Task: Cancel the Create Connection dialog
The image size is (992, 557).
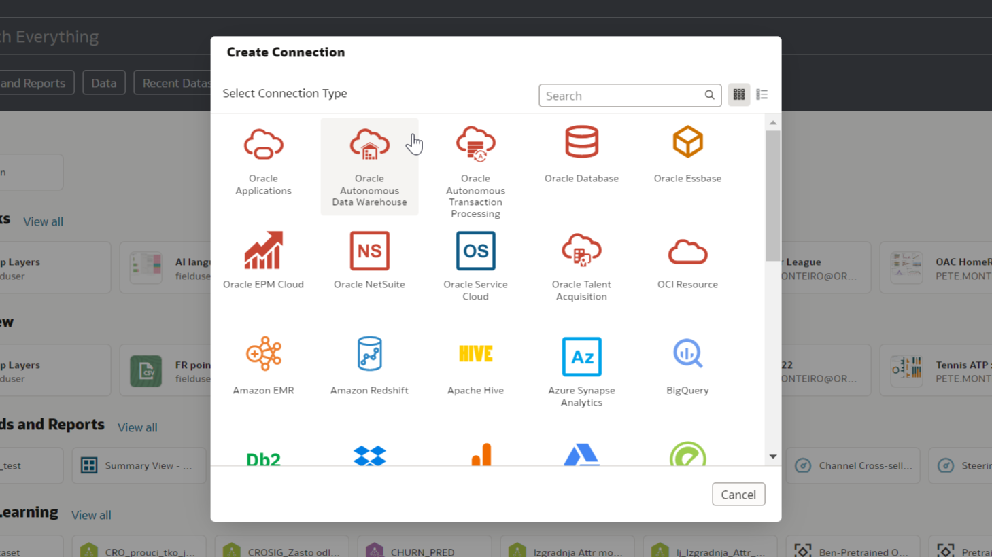Action: click(x=738, y=495)
